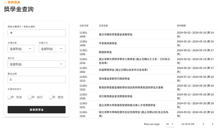218x128 pixels.
Task: Click announcement code 11301-1526
Action: [x=84, y=96]
